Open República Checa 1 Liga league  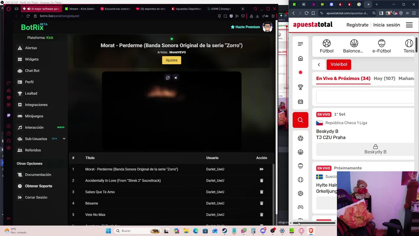coord(346,123)
